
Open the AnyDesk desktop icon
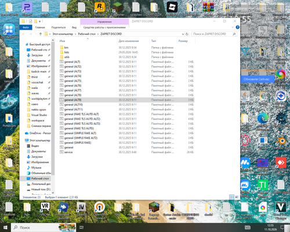281,162
